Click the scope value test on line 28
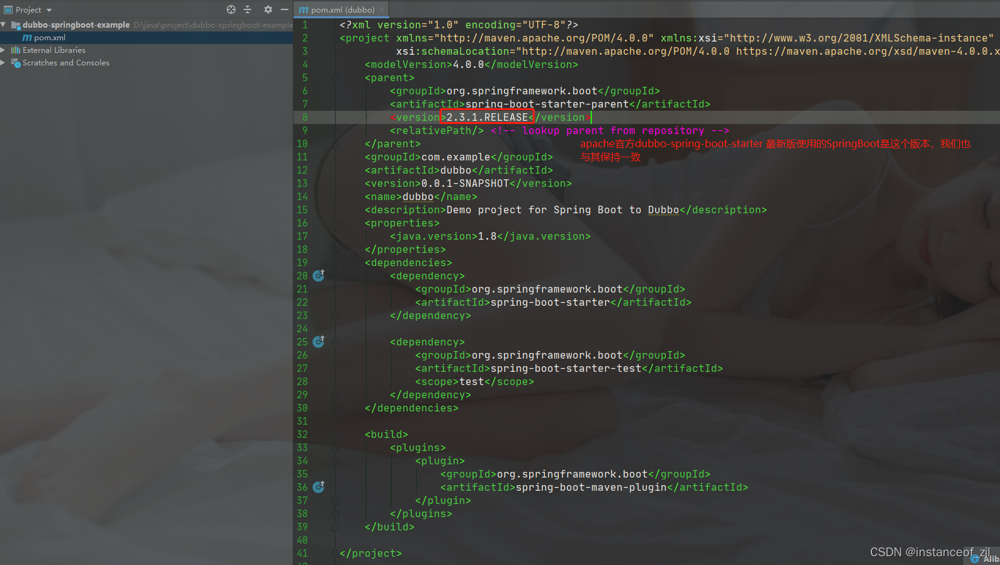Viewport: 1000px width, 565px height. pos(472,381)
